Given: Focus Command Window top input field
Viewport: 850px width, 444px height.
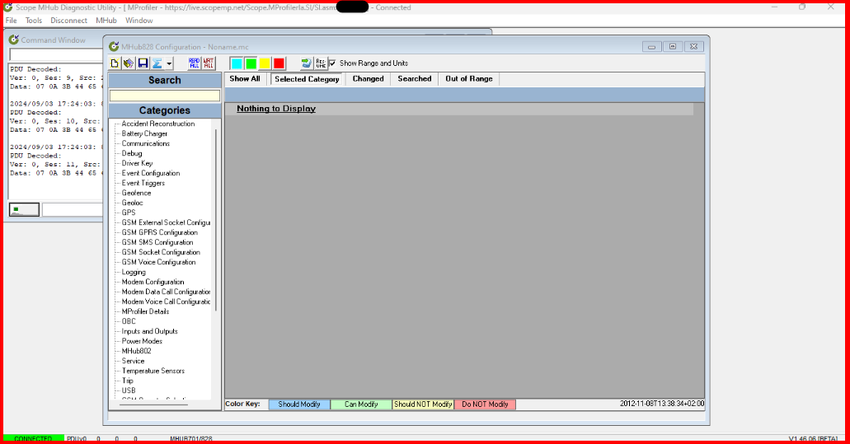Looking at the screenshot, I should 56,54.
